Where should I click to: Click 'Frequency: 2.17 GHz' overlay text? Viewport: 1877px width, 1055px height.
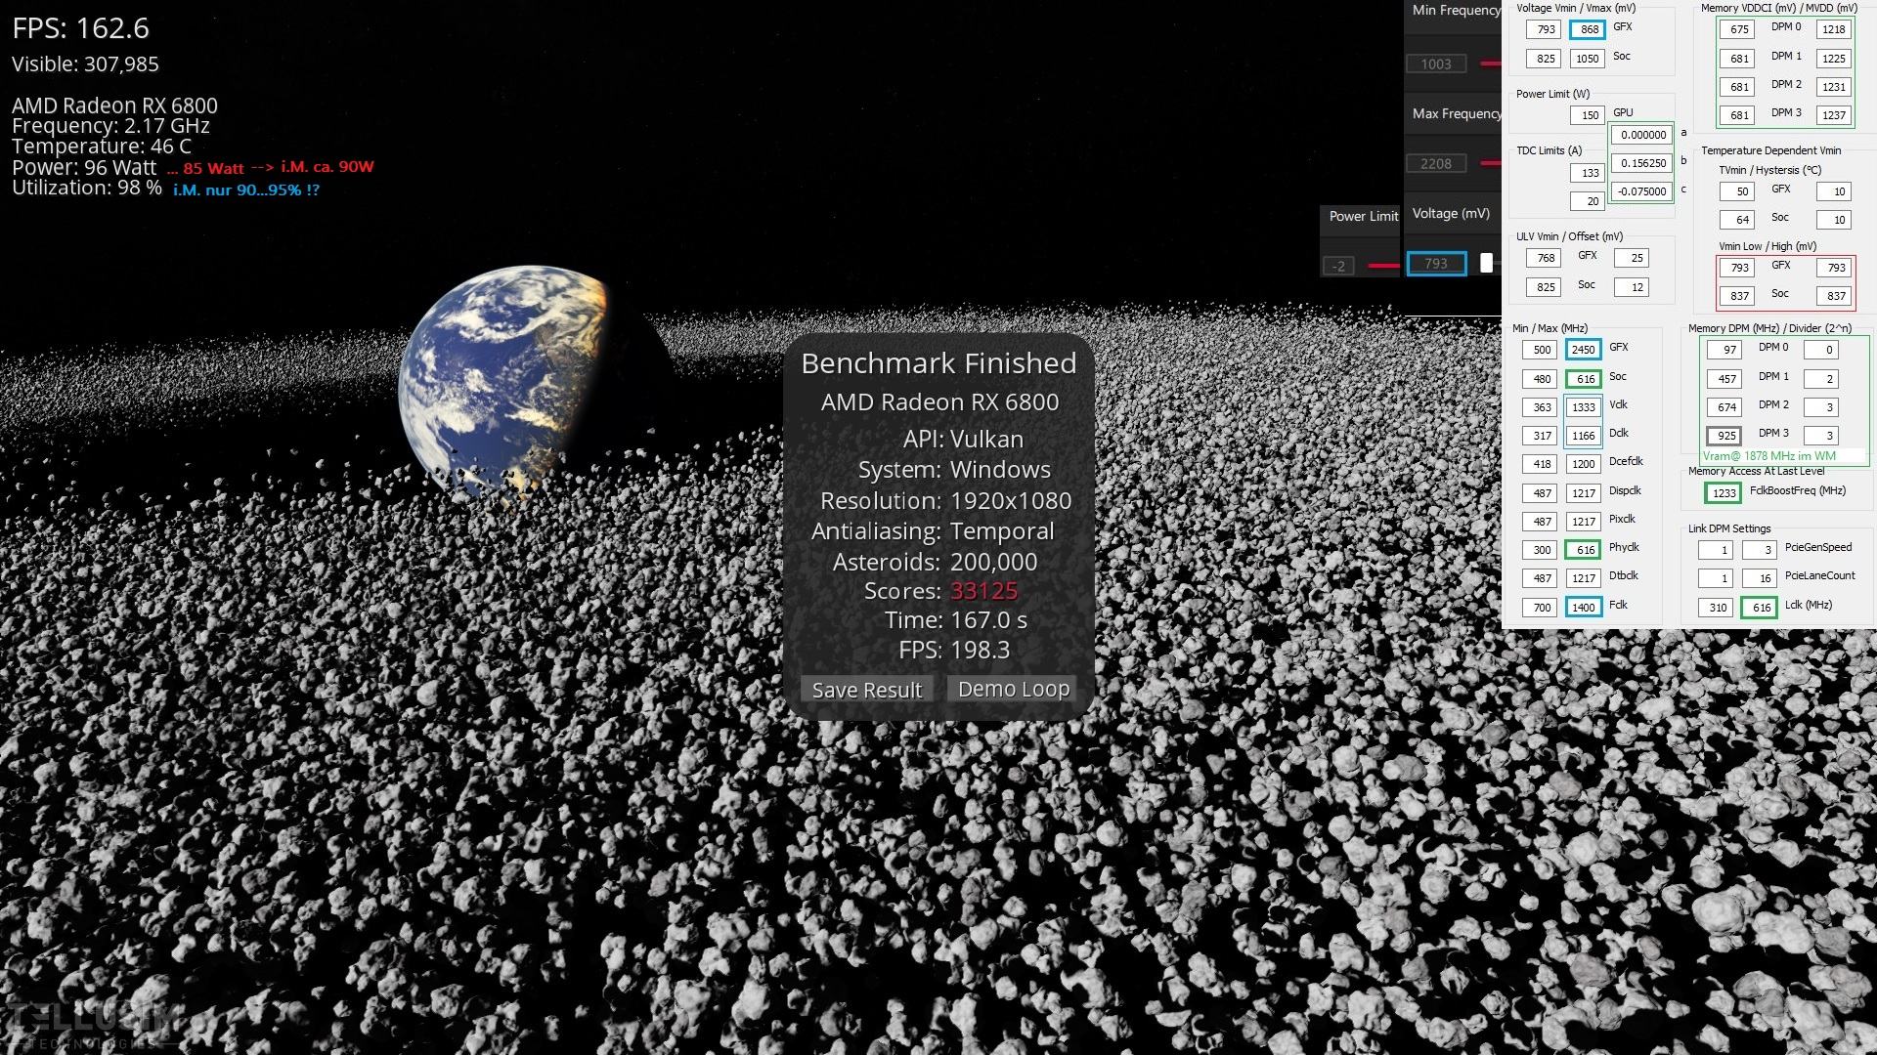coord(110,126)
